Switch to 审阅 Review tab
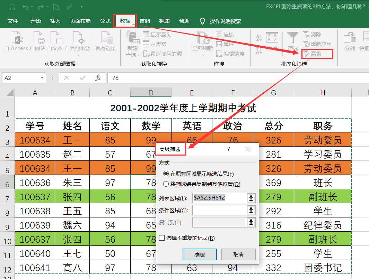This screenshot has width=369, height=279. (x=145, y=21)
